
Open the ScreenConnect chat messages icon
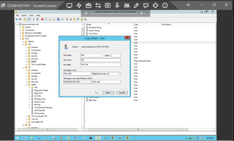(146, 6)
